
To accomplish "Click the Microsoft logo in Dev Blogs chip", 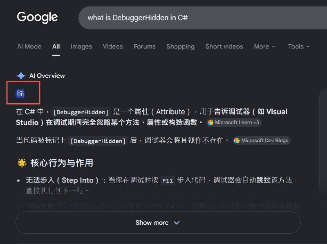I will 237,140.
